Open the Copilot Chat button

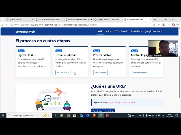click(175, 25)
